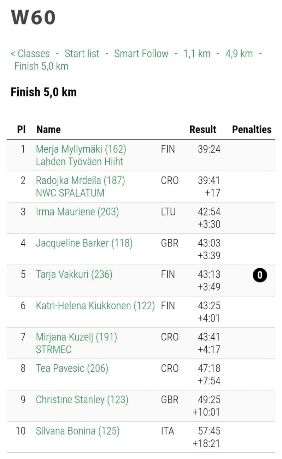The width and height of the screenshot is (282, 459).
Task: View Irma Mauriene's results
Action: click(x=77, y=212)
